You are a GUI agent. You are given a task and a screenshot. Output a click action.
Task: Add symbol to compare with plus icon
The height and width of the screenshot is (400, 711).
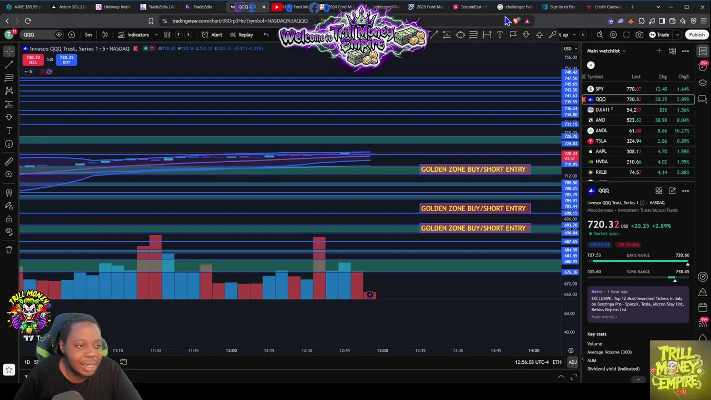tap(72, 34)
